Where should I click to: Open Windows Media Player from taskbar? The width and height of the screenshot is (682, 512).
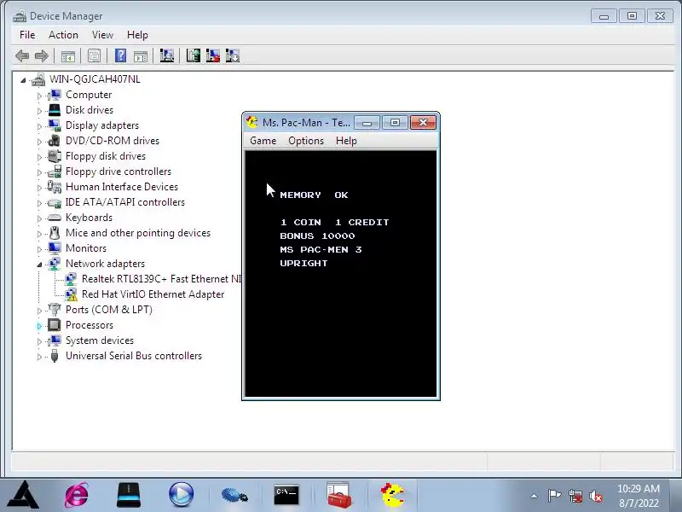point(181,495)
